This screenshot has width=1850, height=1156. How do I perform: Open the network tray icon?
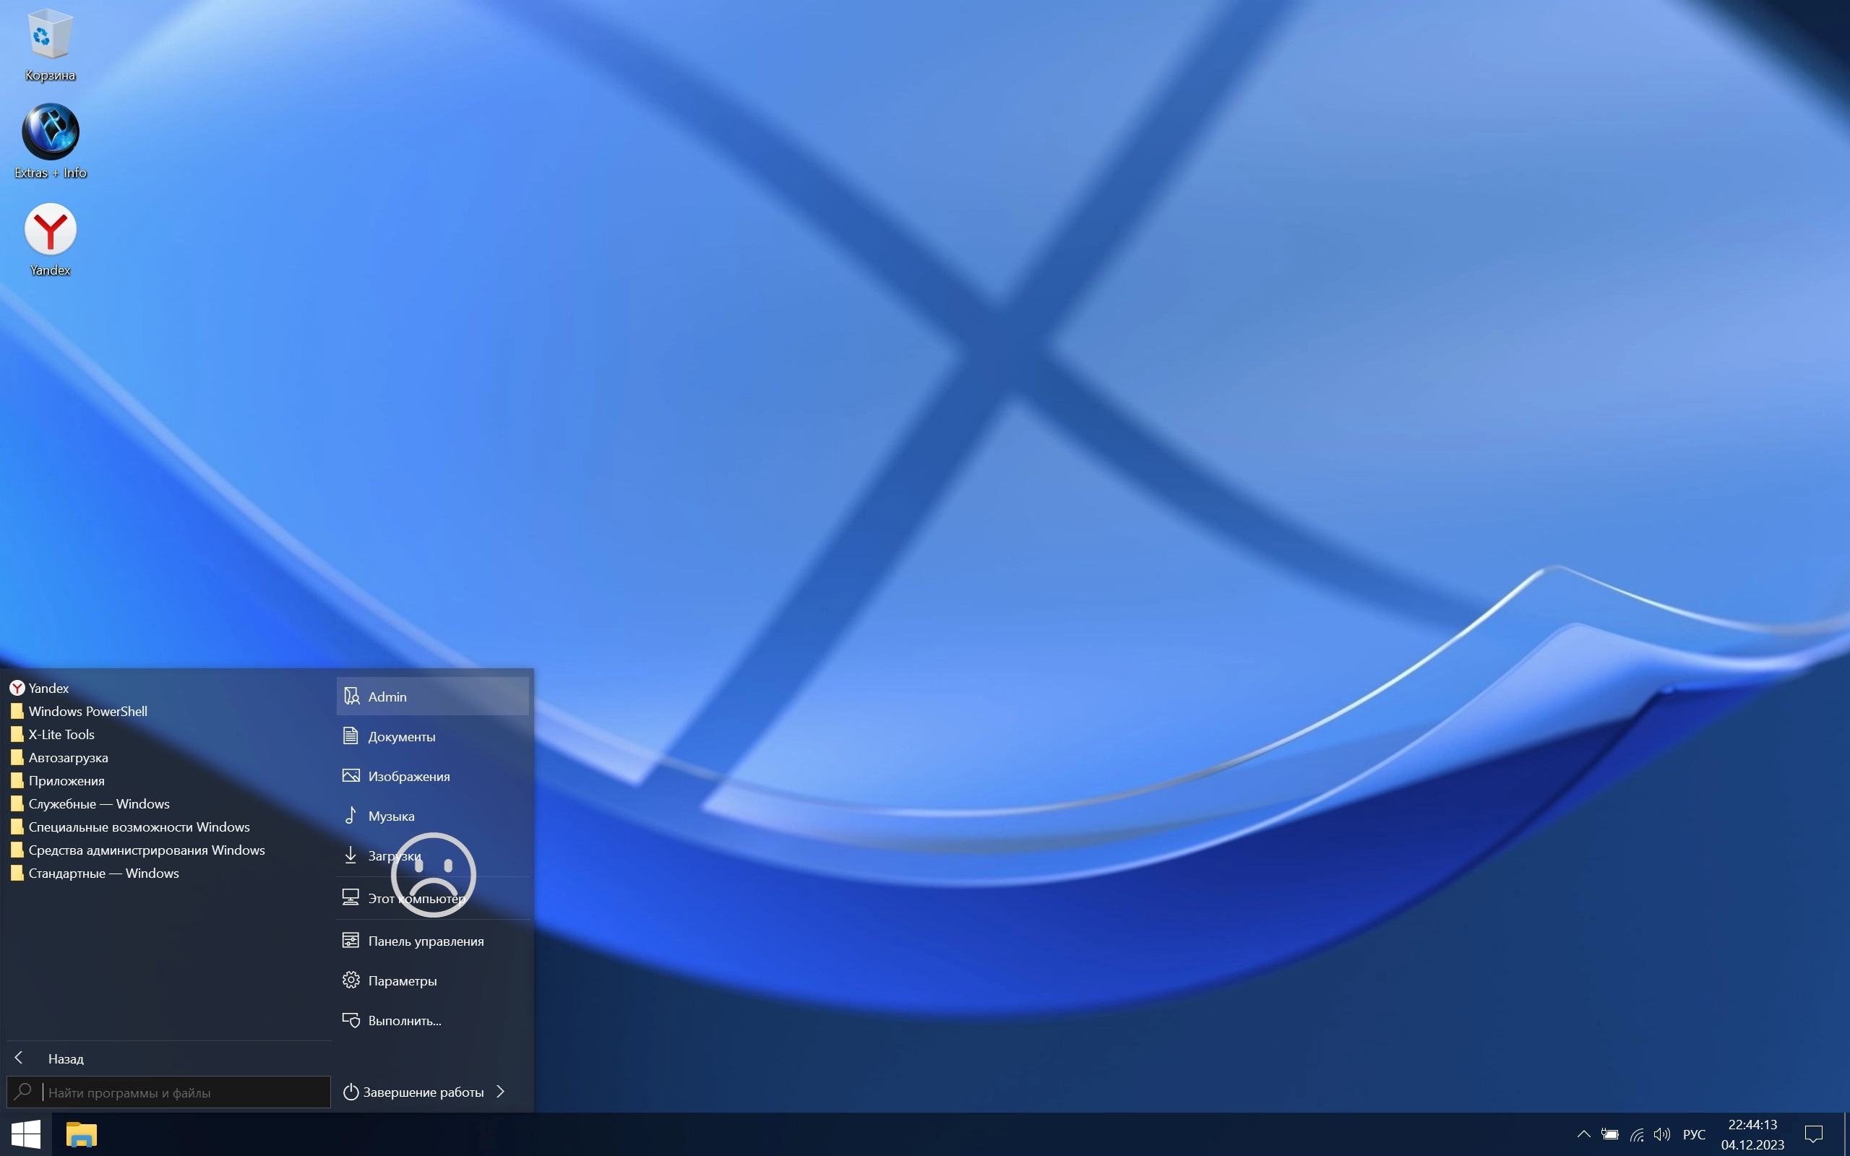click(x=1637, y=1134)
